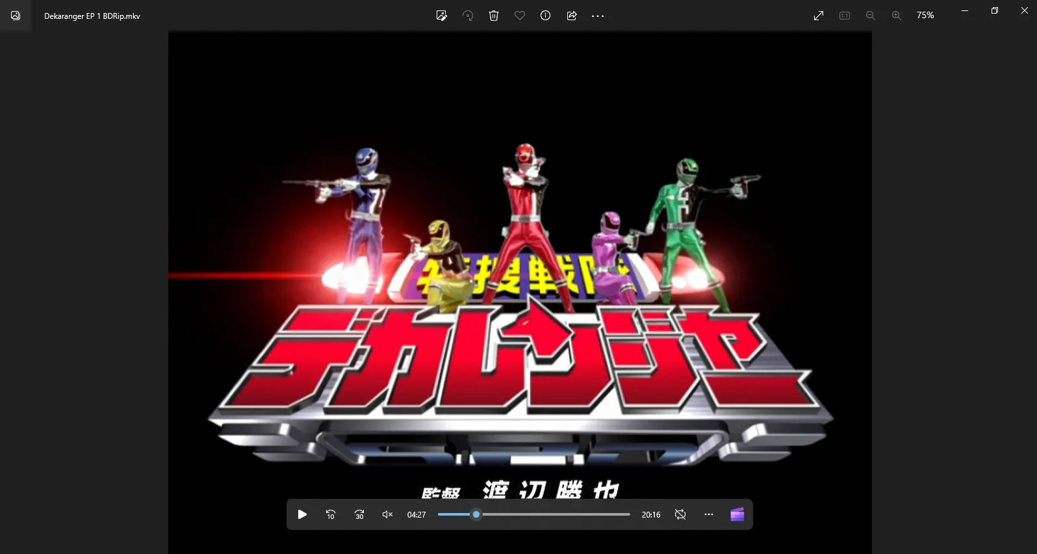The height and width of the screenshot is (554, 1037).
Task: Add to favorites with the heart icon
Action: tap(520, 16)
